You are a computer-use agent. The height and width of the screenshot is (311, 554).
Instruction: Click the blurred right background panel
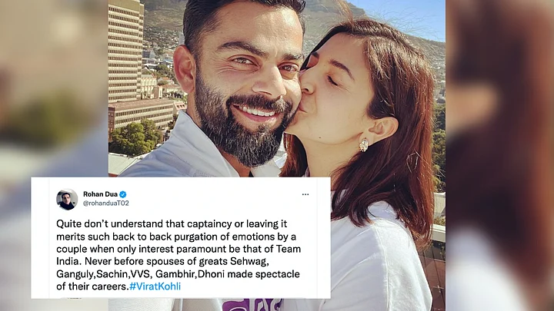(499, 155)
